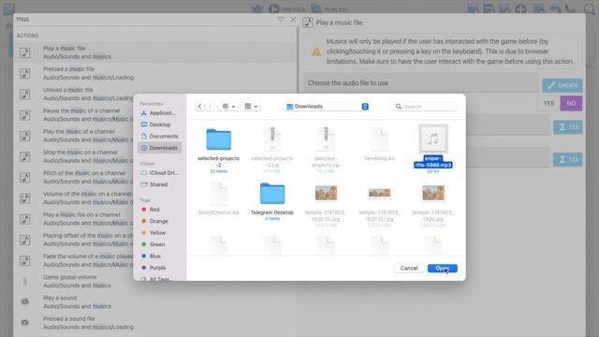Choose Volume of the music on channel
The image size is (599, 337).
point(74,198)
